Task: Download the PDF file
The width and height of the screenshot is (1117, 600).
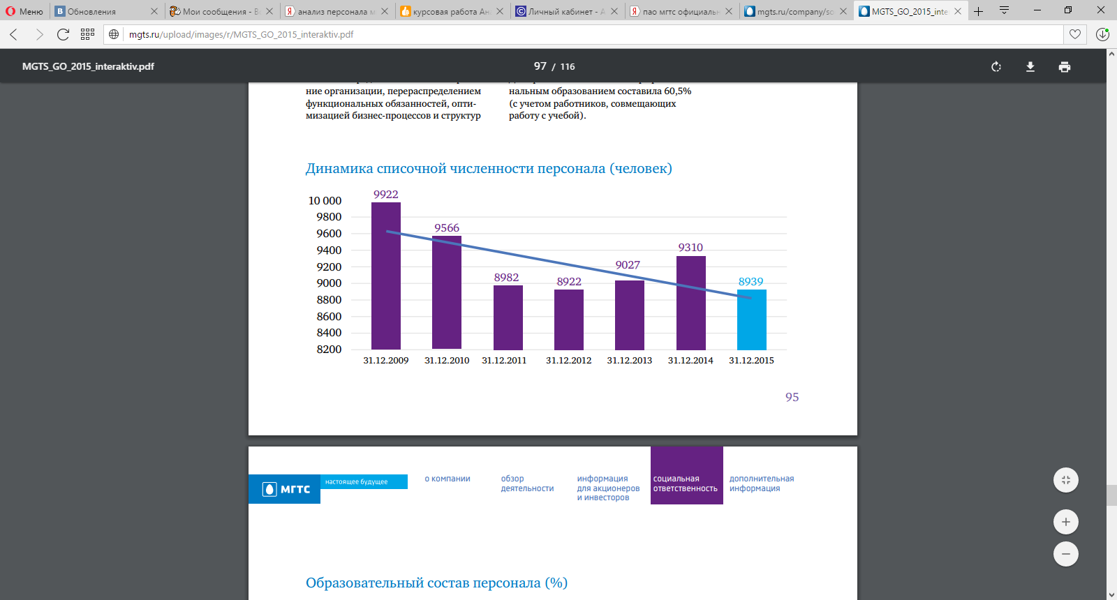Action: [x=1030, y=67]
